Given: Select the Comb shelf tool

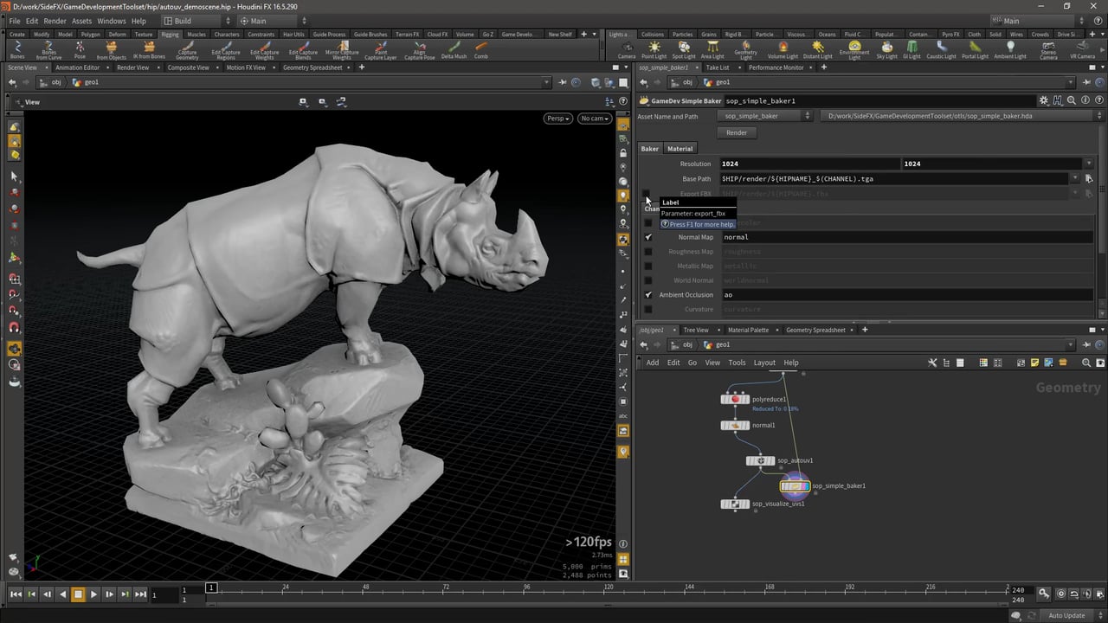Looking at the screenshot, I should (x=480, y=49).
